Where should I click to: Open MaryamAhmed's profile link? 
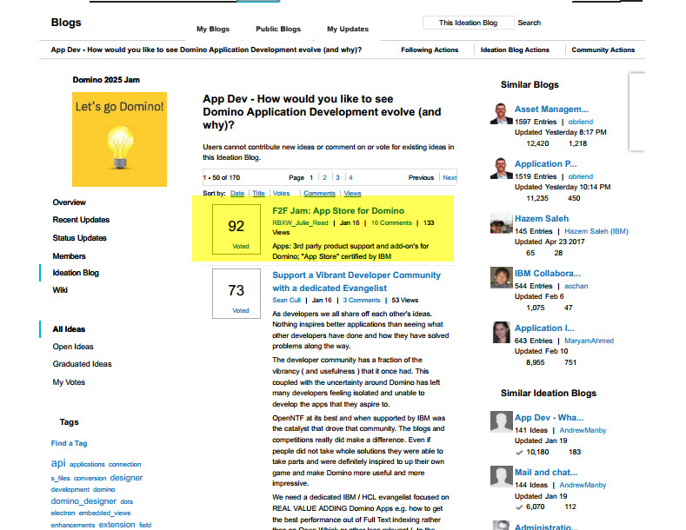tap(589, 341)
